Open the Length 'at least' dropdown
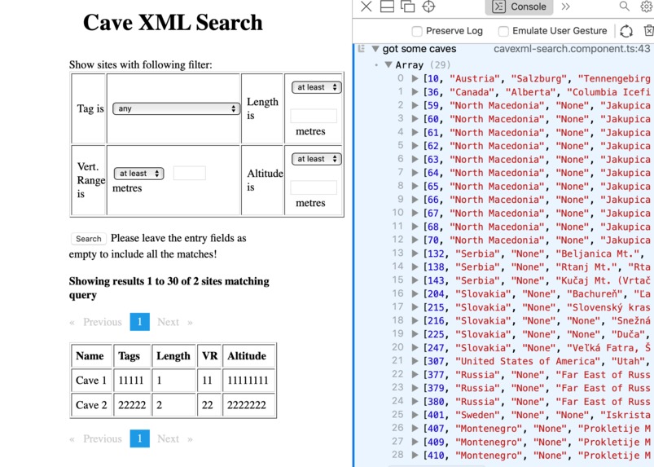 (317, 87)
